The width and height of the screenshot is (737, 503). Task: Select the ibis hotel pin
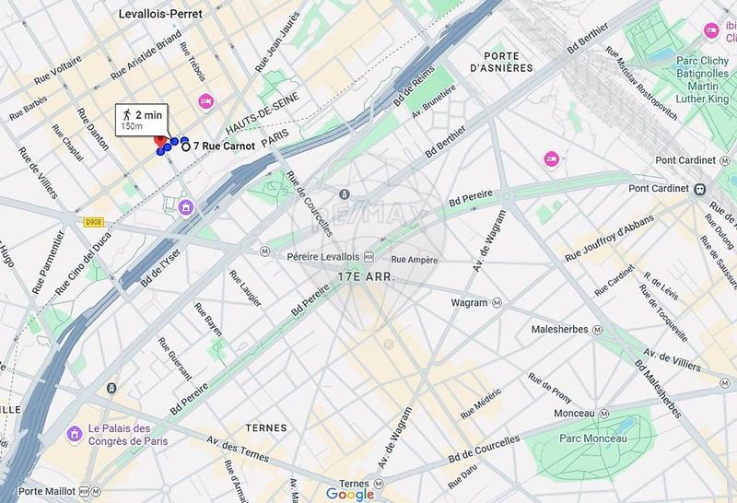(711, 31)
